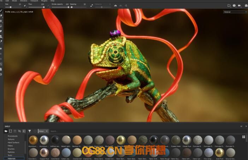
Task: Pick the Gold Pure material thumbnail
Action: pyautogui.click(x=219, y=153)
